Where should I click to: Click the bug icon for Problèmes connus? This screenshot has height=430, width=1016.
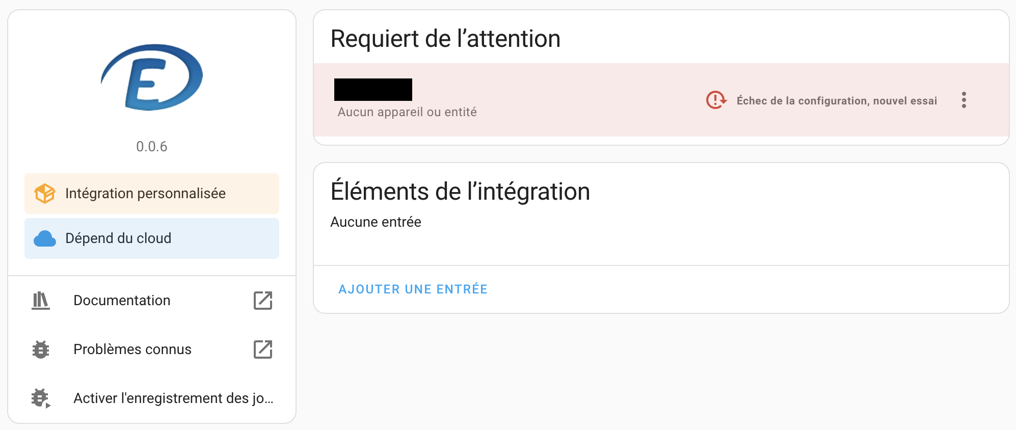tap(41, 350)
